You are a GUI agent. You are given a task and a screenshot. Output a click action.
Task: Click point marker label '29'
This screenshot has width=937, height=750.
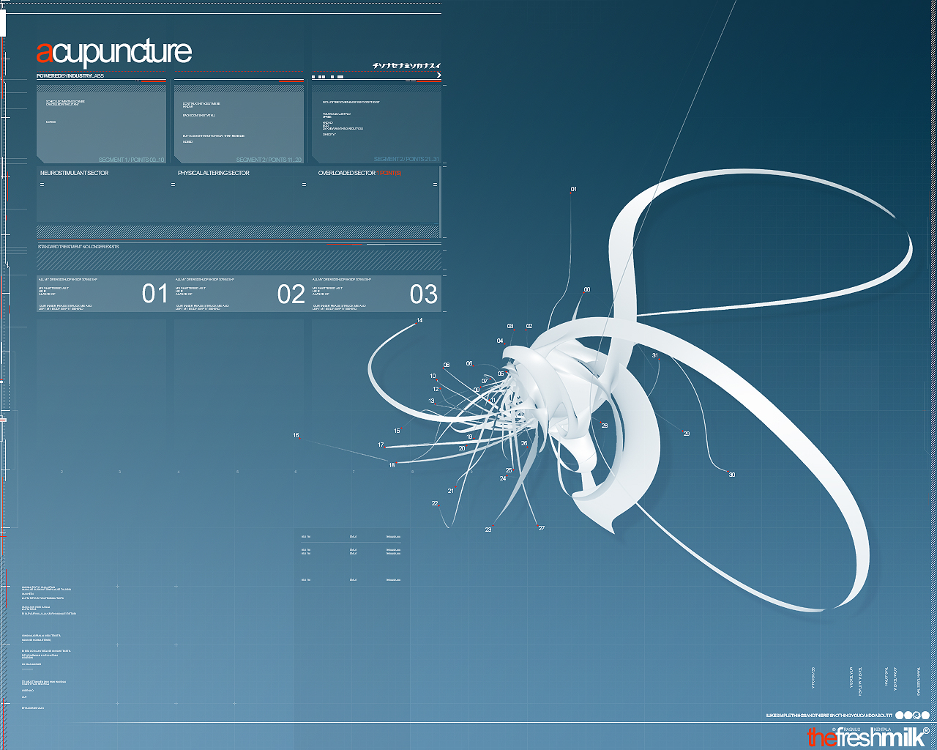point(687,434)
